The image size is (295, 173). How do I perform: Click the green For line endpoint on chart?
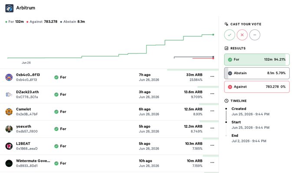pos(213,35)
